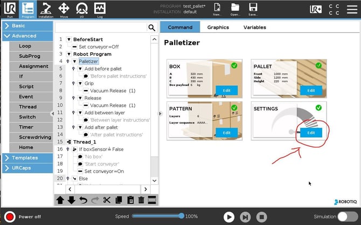Click the undo arrow icon
This screenshot has width=361, height=225.
(x=84, y=200)
